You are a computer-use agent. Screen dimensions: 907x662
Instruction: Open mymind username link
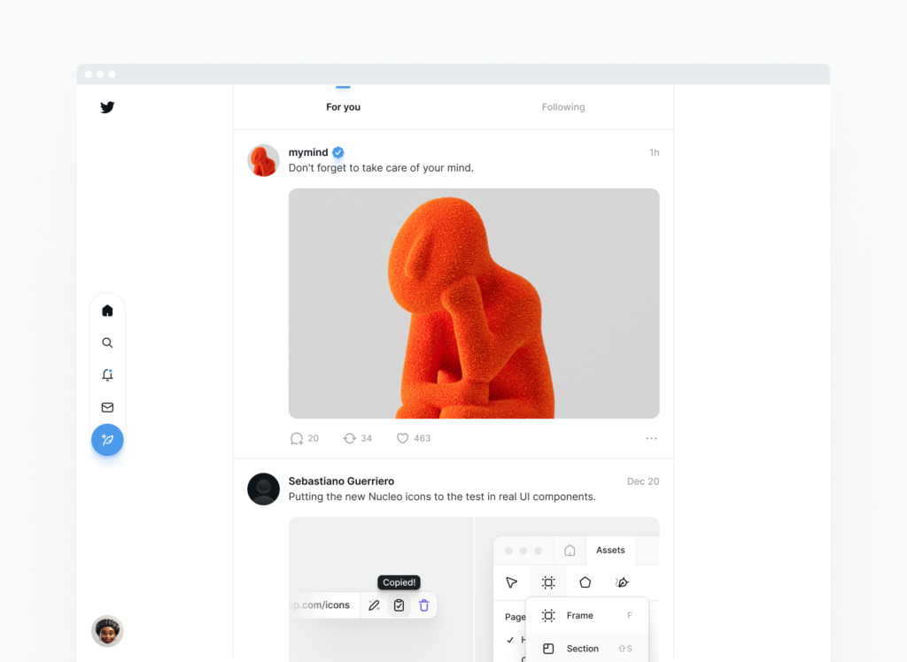(x=307, y=152)
